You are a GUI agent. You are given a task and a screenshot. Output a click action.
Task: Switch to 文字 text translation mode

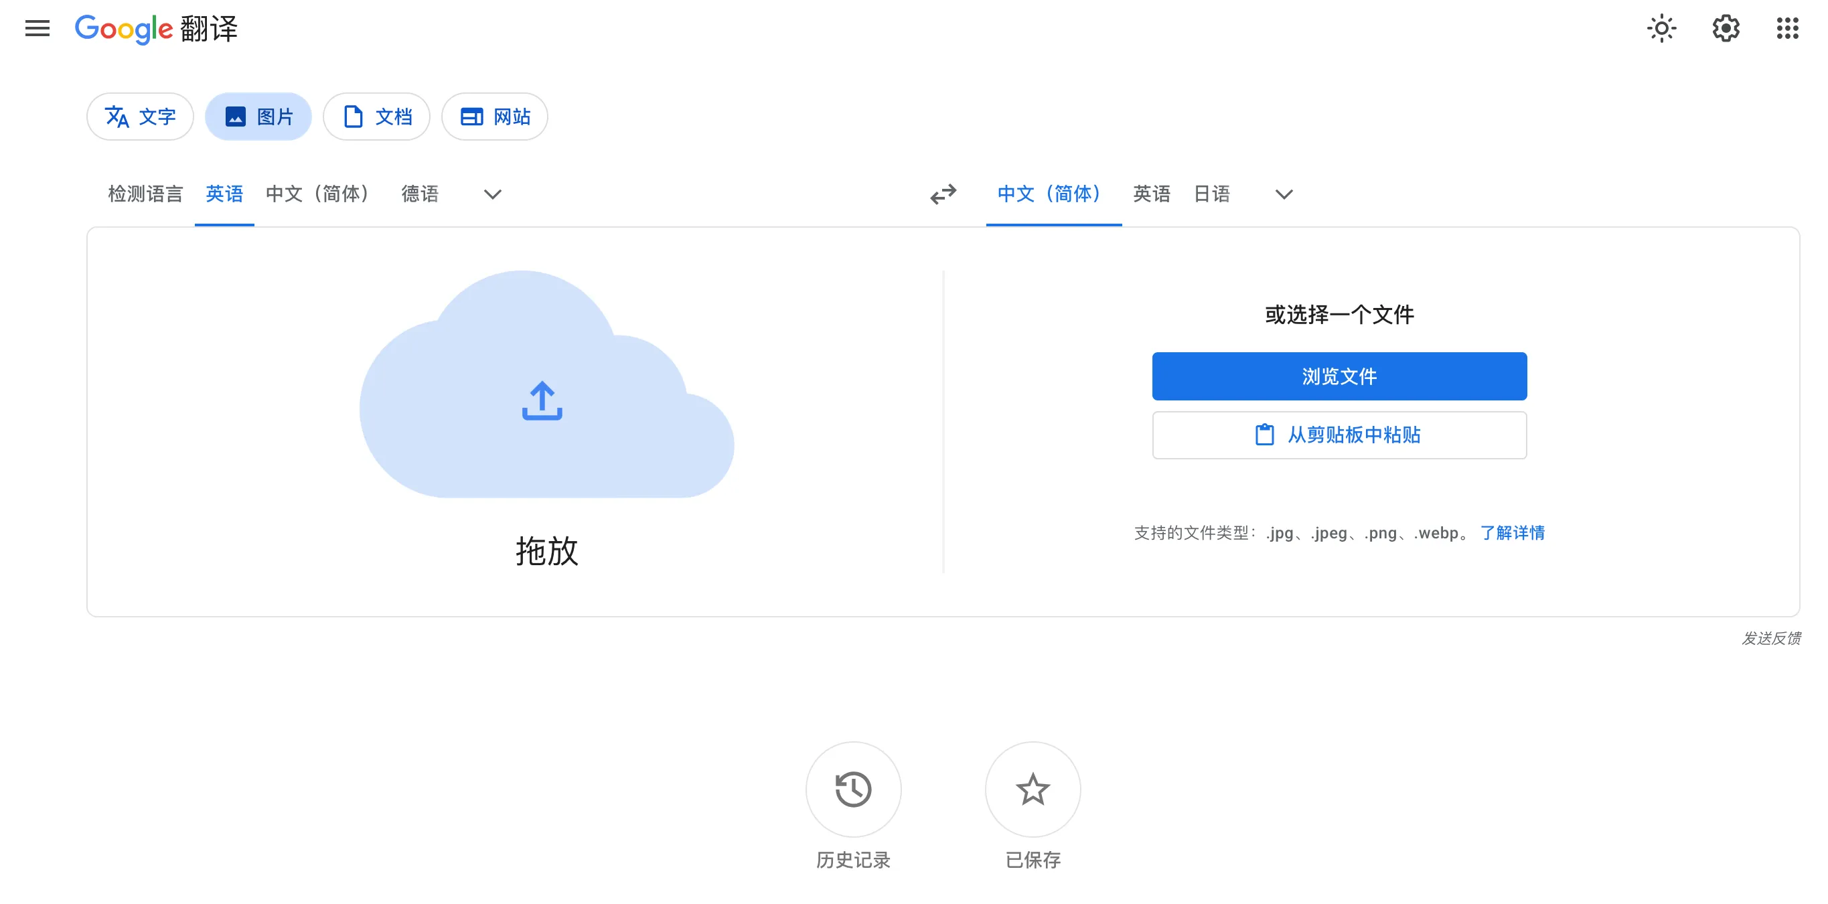(140, 117)
